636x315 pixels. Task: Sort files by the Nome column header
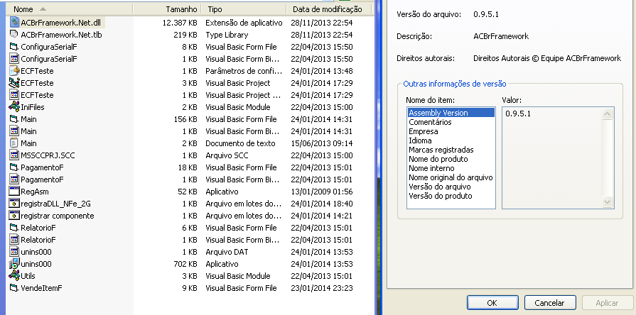tap(70, 9)
